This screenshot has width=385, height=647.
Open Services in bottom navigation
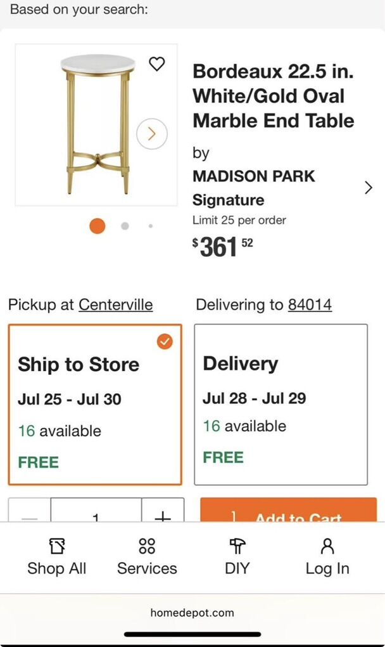(x=147, y=556)
